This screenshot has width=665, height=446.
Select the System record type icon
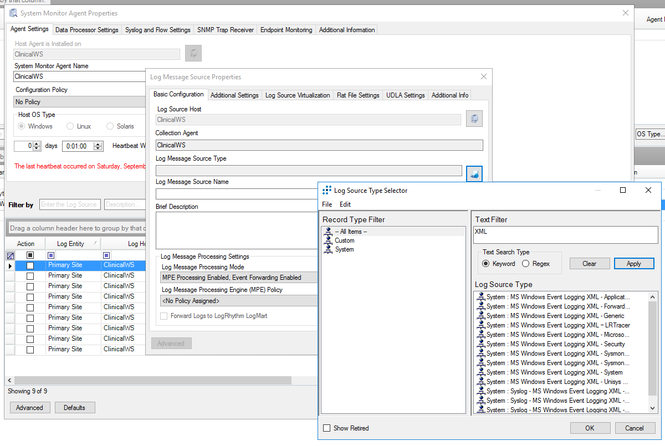pyautogui.click(x=329, y=250)
